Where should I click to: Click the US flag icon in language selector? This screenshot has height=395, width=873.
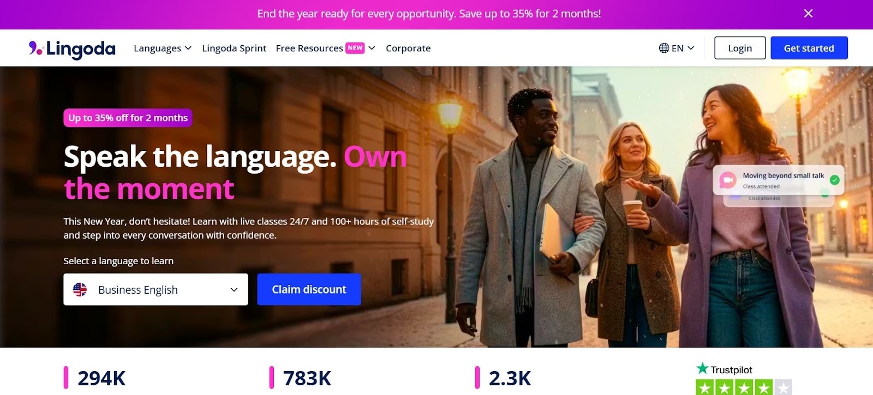80,289
